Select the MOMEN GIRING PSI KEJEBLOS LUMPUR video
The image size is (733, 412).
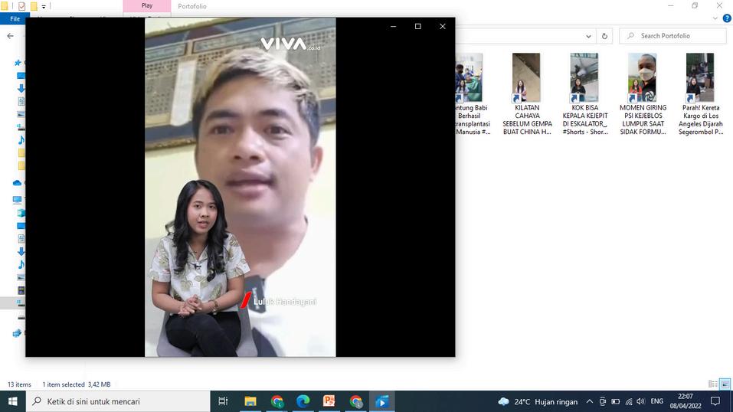point(643,94)
